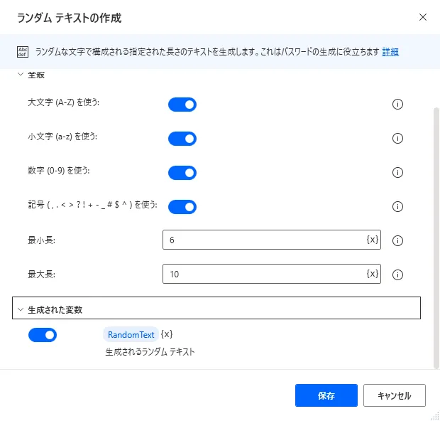Click info icon for lowercase letters option
The image size is (440, 421).
397,138
